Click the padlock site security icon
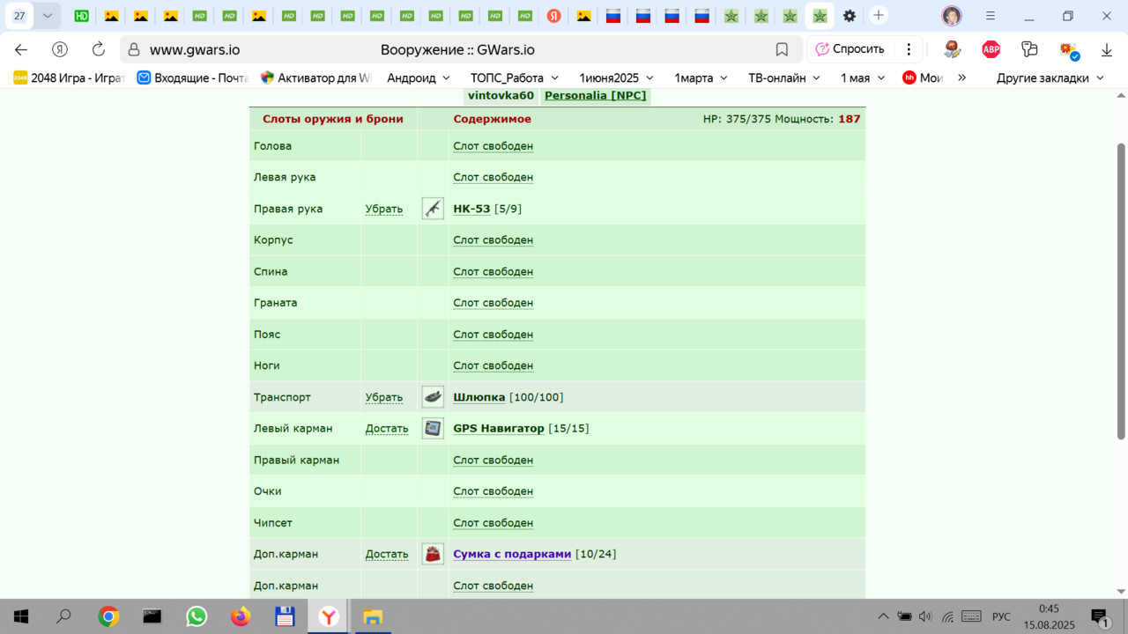Viewport: 1128px width, 634px height. (132, 50)
